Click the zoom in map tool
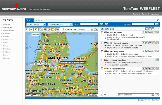 tap(27, 29)
